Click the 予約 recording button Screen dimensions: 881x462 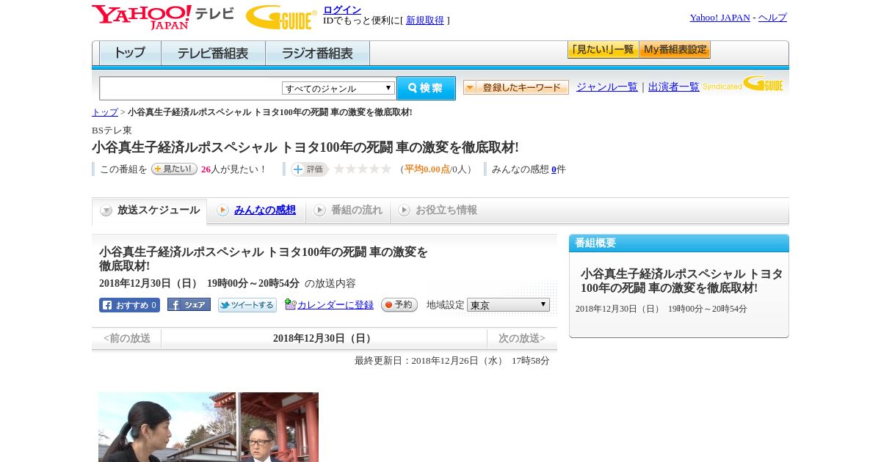[399, 305]
